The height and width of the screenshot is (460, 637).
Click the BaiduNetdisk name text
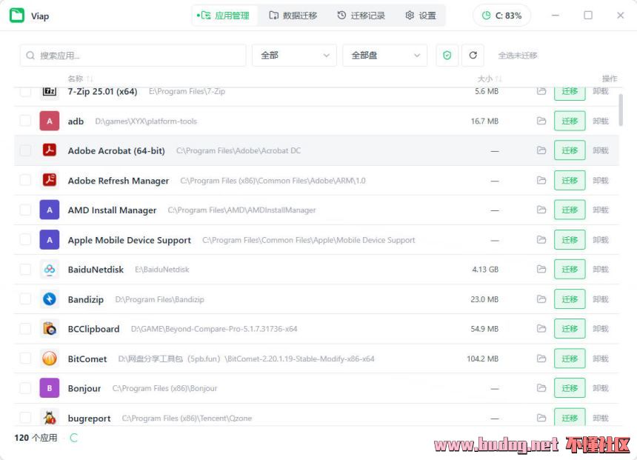[96, 270]
